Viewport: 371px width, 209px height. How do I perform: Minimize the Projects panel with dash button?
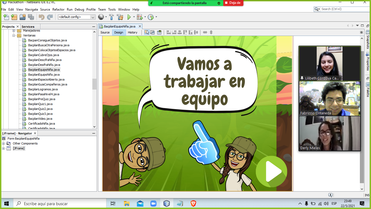pyautogui.click(x=94, y=27)
